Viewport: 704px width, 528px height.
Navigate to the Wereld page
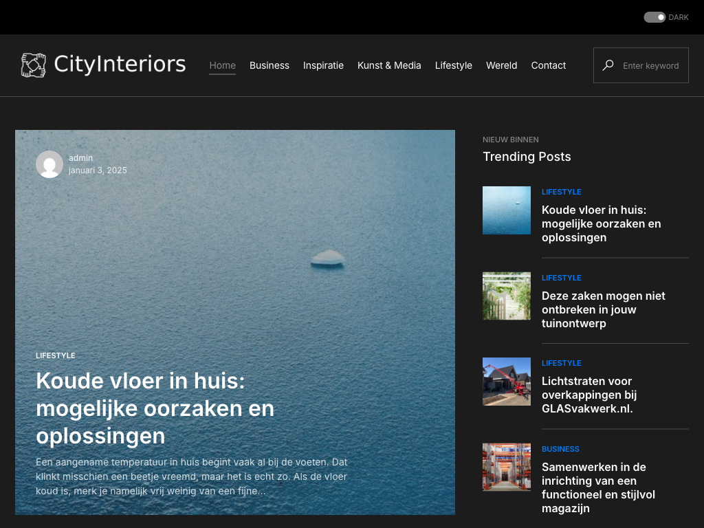[x=501, y=65]
